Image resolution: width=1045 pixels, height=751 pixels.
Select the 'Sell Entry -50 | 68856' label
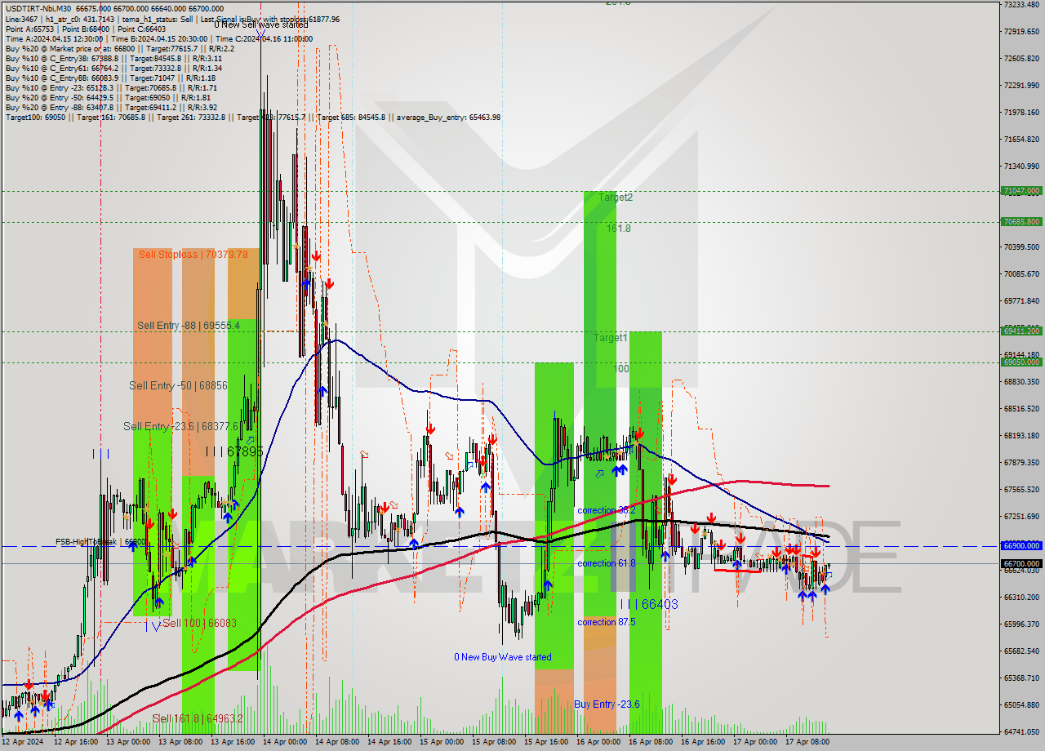[x=178, y=384]
